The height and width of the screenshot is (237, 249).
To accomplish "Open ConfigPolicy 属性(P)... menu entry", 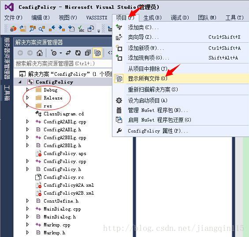I will click(180, 131).
